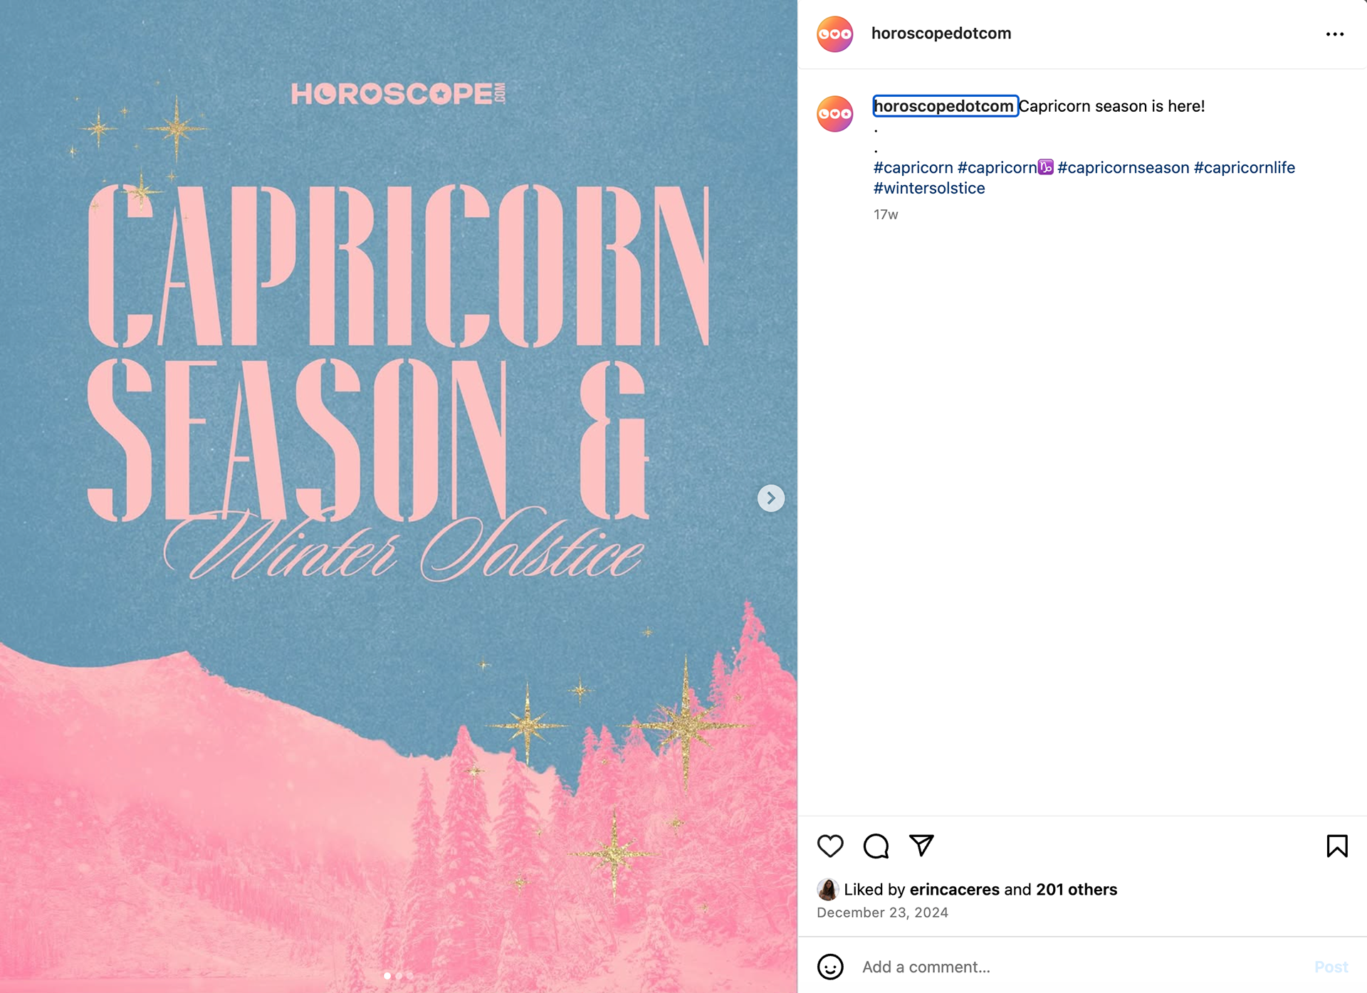Viewport: 1367px width, 993px height.
Task: Open the three-dot more options menu
Action: tap(1335, 34)
